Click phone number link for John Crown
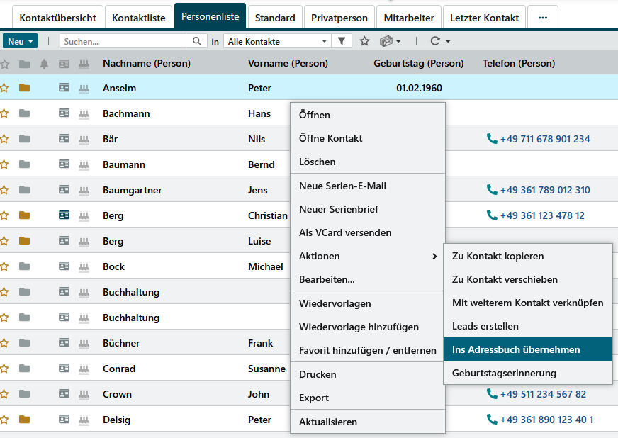The height and width of the screenshot is (438, 618). [x=543, y=394]
